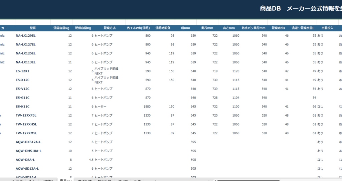Select the 高さmm column header
342x181 pixels.
coord(229,28)
